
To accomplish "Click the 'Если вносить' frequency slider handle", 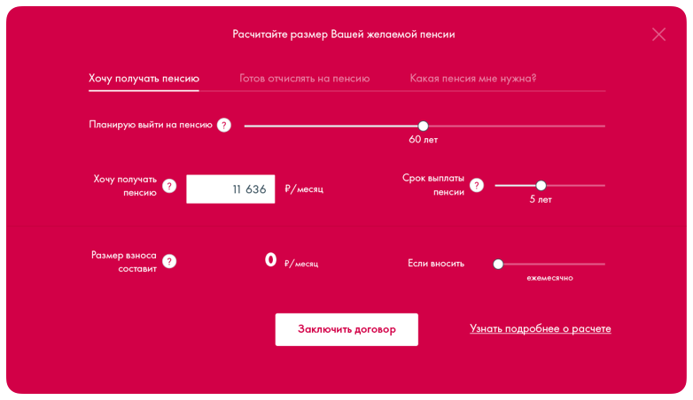I will [x=498, y=264].
